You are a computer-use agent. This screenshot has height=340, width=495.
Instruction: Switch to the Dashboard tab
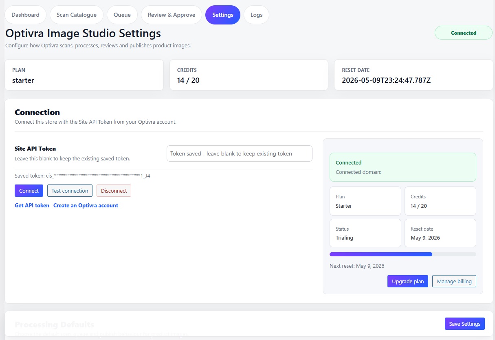[25, 15]
